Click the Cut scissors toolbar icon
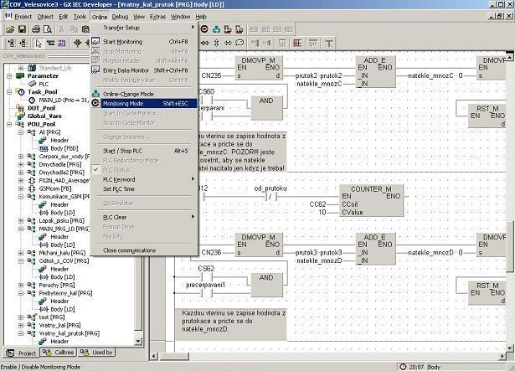 pyautogui.click(x=61, y=29)
